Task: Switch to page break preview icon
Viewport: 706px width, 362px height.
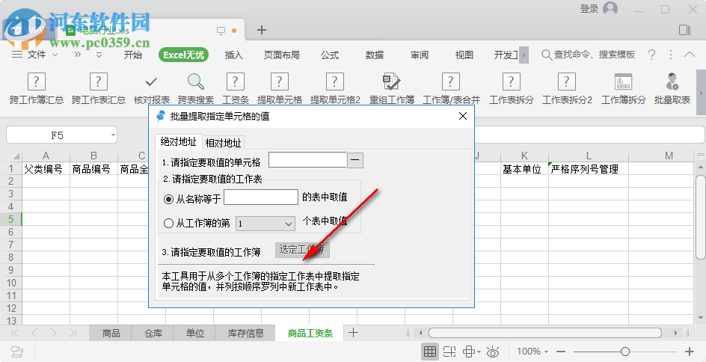Action: coord(449,352)
